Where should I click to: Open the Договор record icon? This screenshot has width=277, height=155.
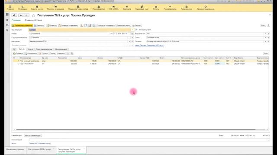268,41
